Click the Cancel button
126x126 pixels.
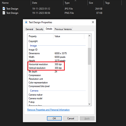[71, 118]
